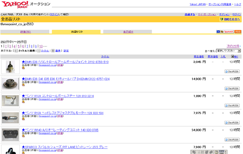Go to results page 5
Image resolution: width=243 pixels, height=154 pixels.
coord(18,46)
